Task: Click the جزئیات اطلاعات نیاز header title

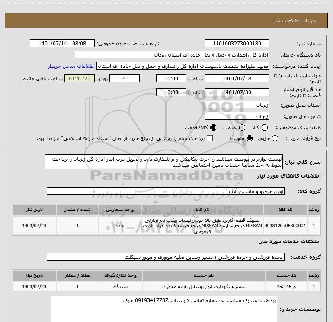Action: [x=295, y=21]
